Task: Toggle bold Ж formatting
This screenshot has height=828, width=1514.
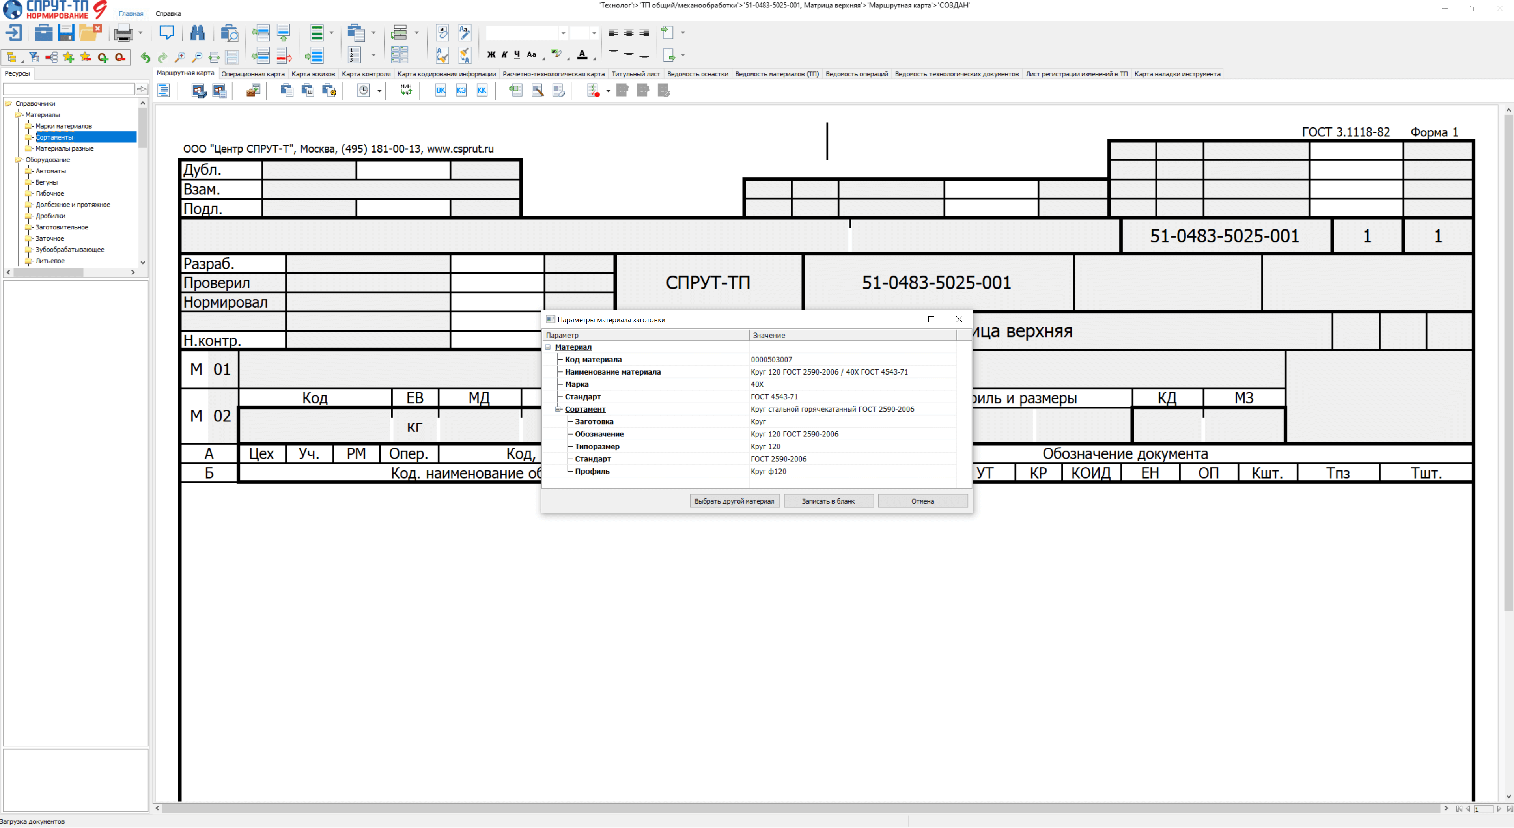Action: click(x=491, y=55)
